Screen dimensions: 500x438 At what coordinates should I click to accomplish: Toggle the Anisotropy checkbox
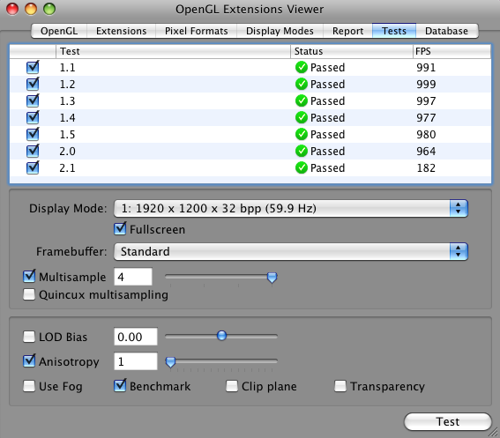click(29, 360)
